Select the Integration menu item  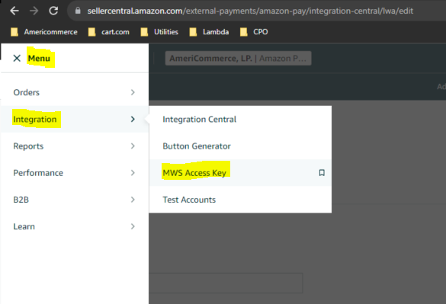coord(75,119)
